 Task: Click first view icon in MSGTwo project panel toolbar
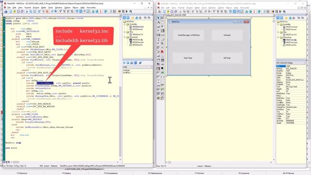coord(278,18)
